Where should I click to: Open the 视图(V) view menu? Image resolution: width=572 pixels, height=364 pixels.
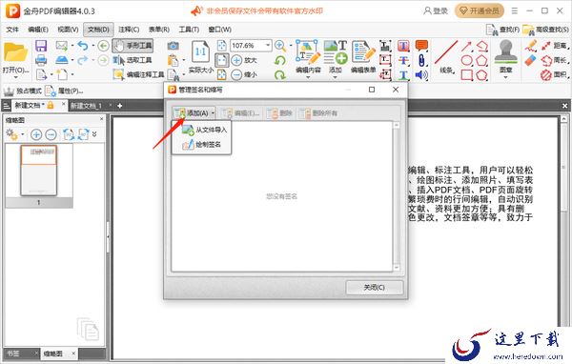pyautogui.click(x=68, y=30)
